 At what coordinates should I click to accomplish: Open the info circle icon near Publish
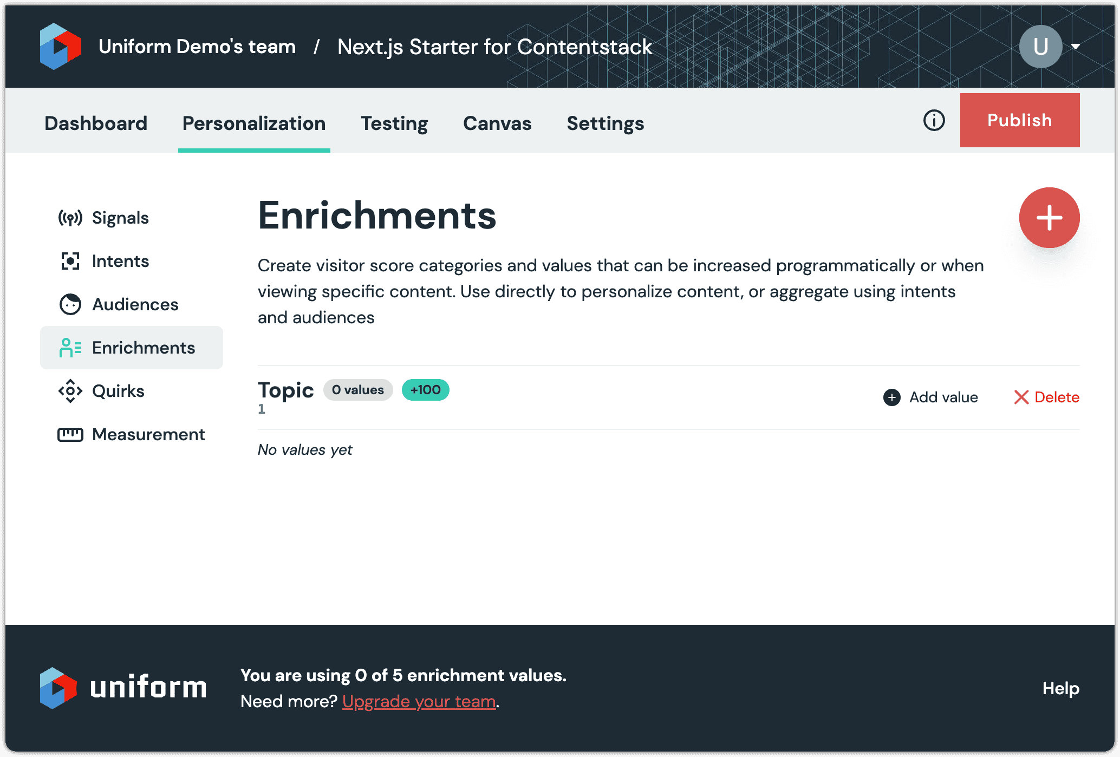pyautogui.click(x=933, y=121)
